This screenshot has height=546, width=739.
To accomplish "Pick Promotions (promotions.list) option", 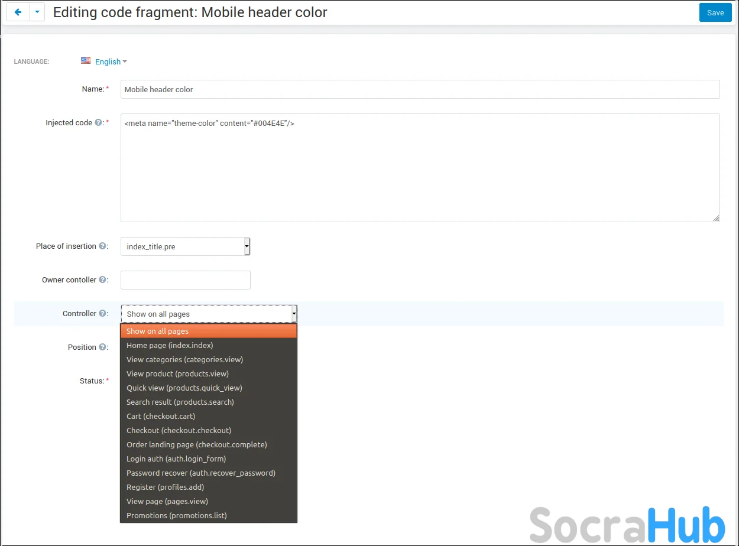I will [x=176, y=515].
